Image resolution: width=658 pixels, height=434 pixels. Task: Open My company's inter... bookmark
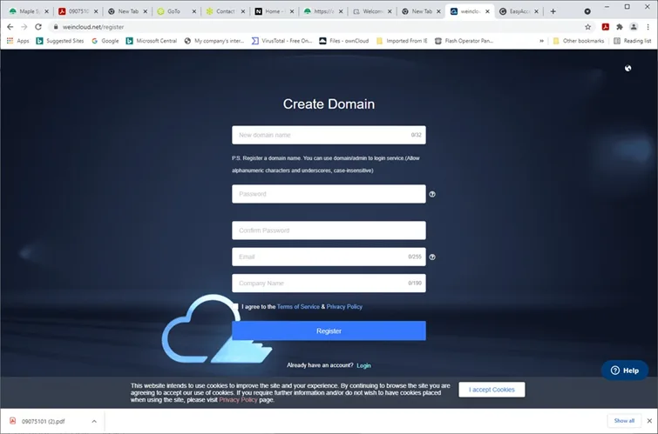tap(214, 41)
